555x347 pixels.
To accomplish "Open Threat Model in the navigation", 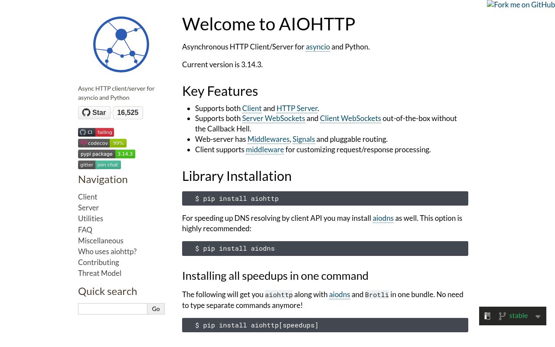I will pyautogui.click(x=100, y=273).
